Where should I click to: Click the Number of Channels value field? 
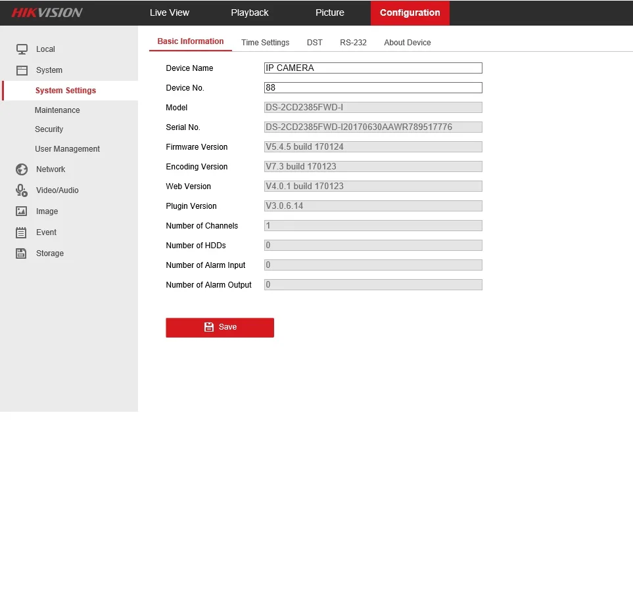(x=373, y=225)
